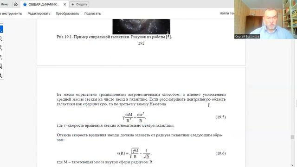
Task: Click the Найти текст search field
Action: point(227,13)
